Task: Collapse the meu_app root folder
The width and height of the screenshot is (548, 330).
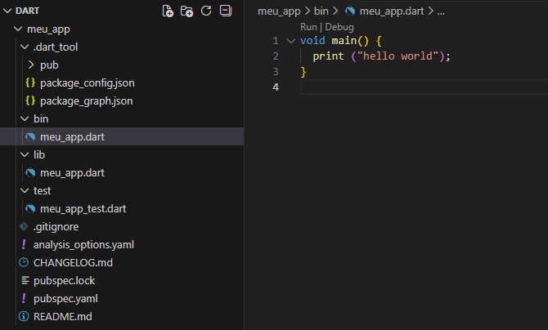Action: click(x=18, y=29)
